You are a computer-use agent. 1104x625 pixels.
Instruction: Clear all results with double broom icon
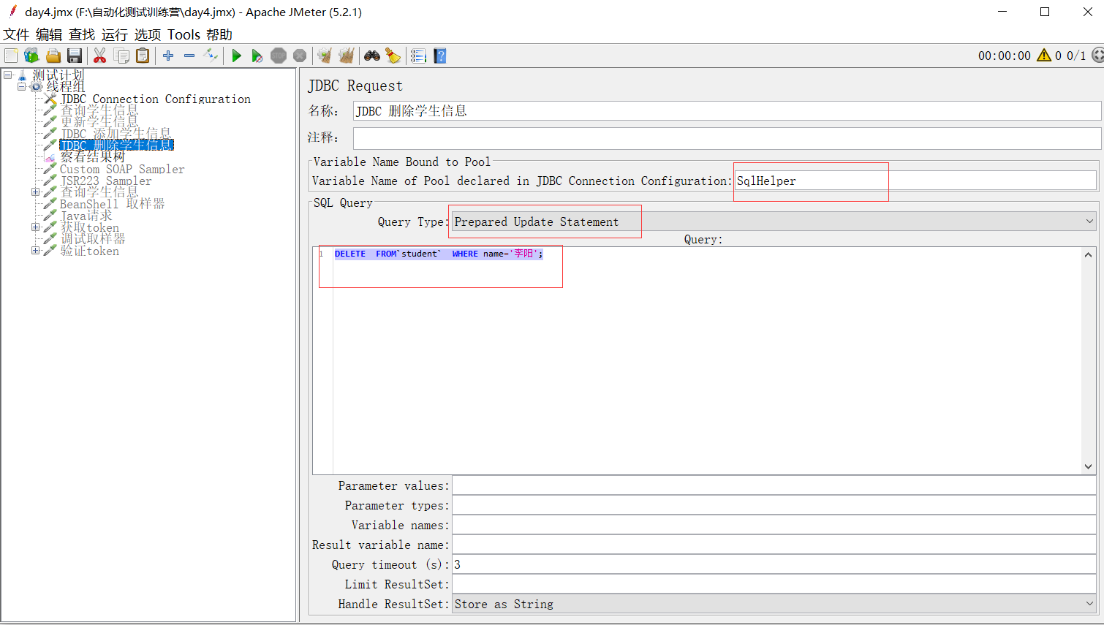[x=347, y=56]
